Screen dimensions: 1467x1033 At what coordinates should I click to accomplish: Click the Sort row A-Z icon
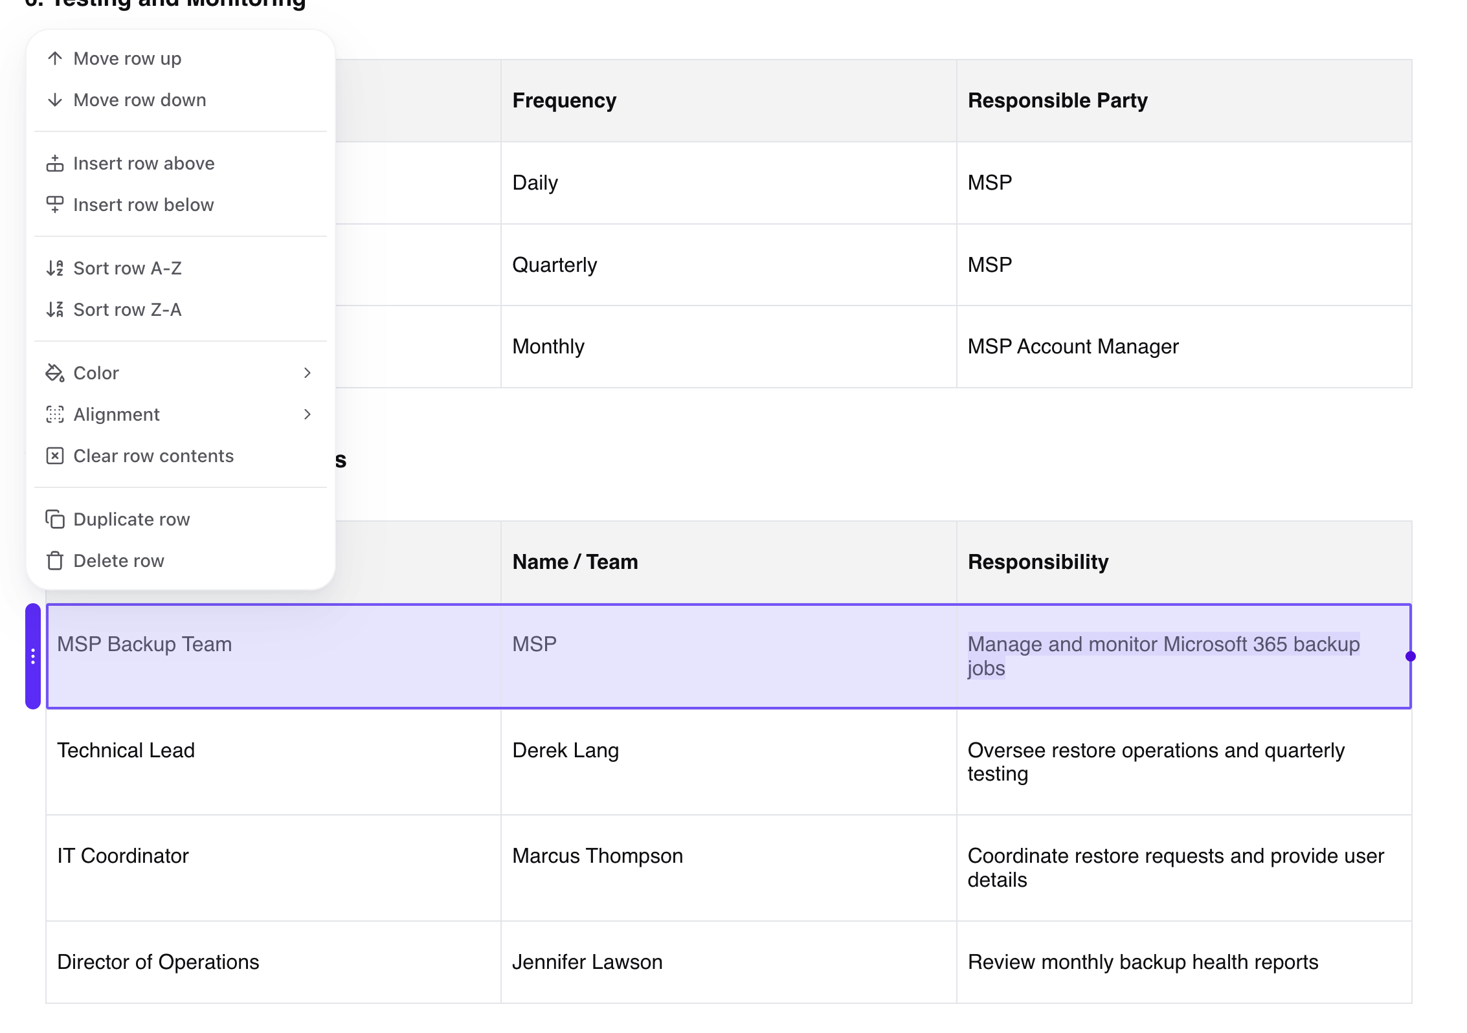[x=55, y=268]
